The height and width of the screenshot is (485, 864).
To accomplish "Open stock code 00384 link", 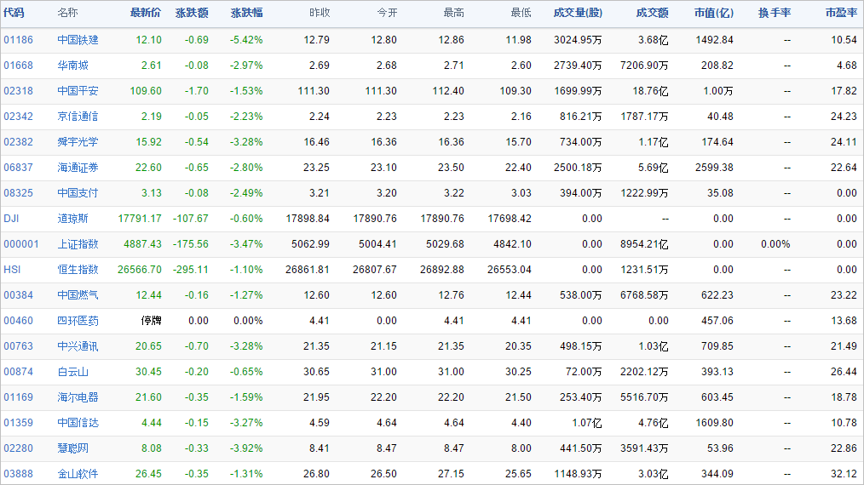I will [18, 295].
